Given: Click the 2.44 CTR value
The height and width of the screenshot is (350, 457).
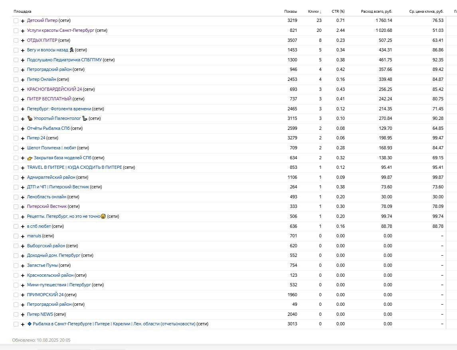Looking at the screenshot, I should point(340,30).
